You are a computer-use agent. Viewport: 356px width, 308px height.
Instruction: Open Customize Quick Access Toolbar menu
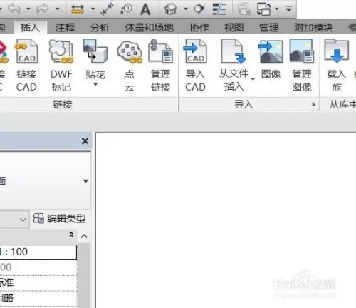(x=289, y=9)
